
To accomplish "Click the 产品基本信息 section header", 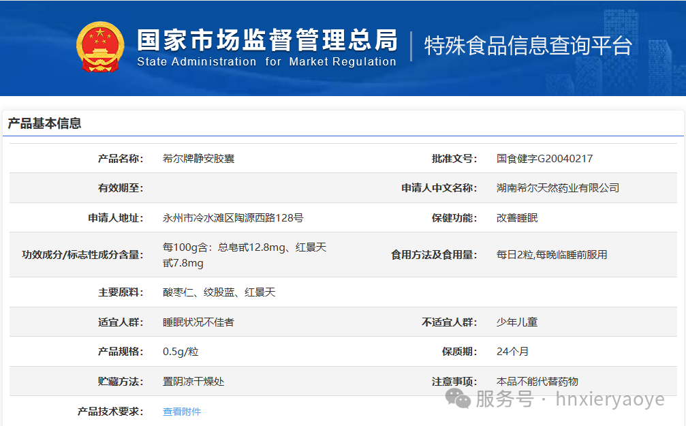I will coord(45,124).
